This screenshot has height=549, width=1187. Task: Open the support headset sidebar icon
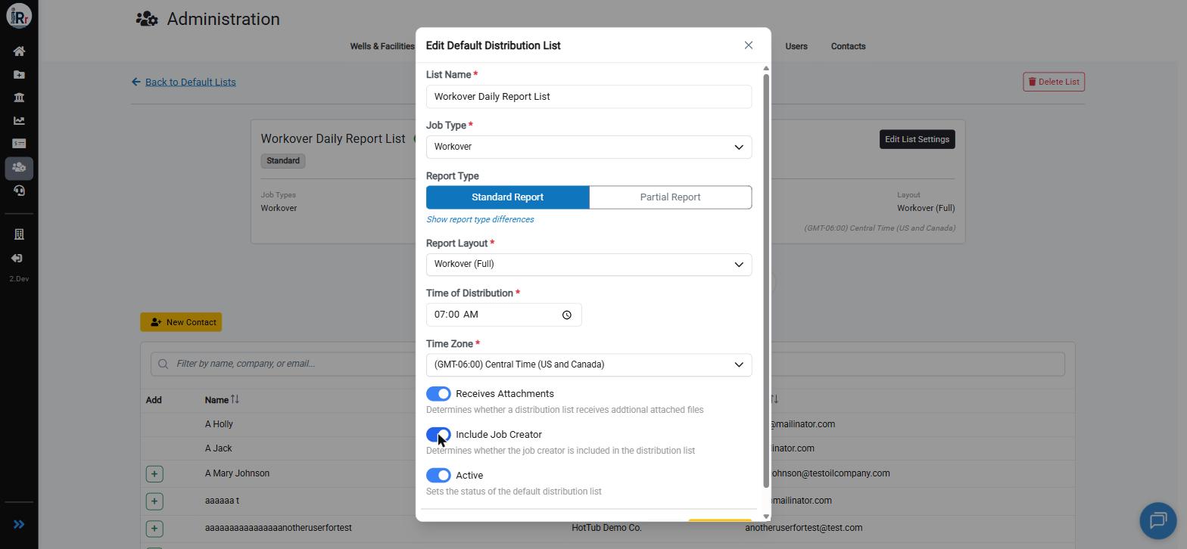(x=19, y=191)
